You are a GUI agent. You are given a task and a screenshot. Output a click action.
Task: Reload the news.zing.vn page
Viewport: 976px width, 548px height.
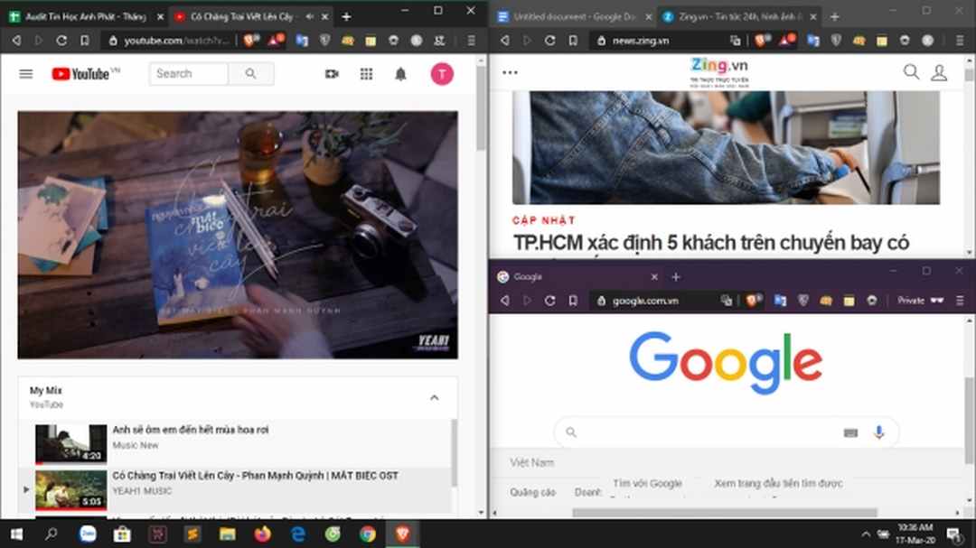pos(549,41)
